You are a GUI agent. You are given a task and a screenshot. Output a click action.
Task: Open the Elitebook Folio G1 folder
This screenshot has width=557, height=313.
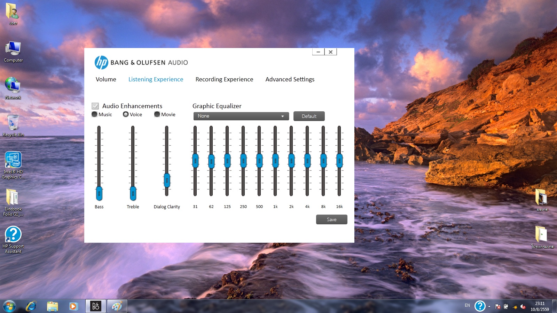(x=13, y=202)
